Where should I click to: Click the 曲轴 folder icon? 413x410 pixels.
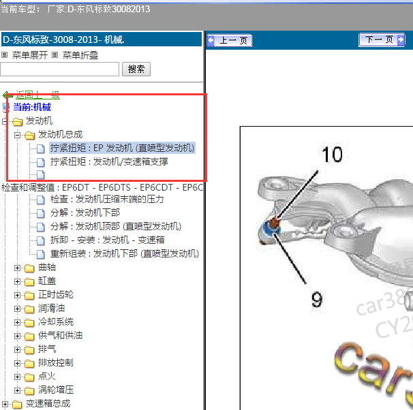[x=29, y=268]
